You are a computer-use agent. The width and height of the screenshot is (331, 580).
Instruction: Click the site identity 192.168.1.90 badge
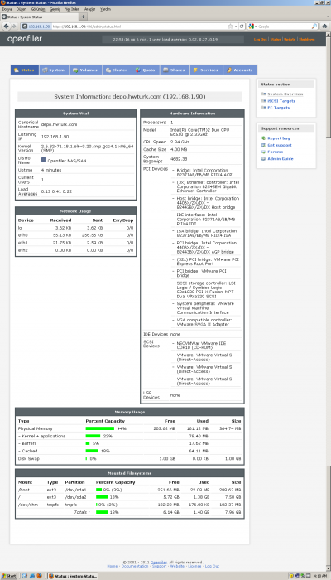pos(36,27)
